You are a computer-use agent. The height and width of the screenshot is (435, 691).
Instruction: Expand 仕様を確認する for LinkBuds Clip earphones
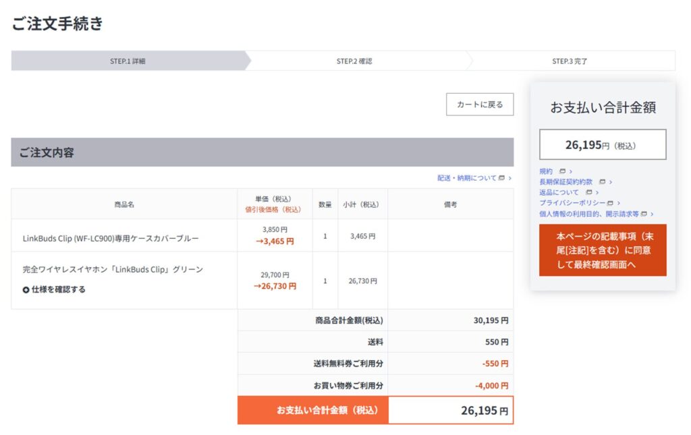(59, 289)
